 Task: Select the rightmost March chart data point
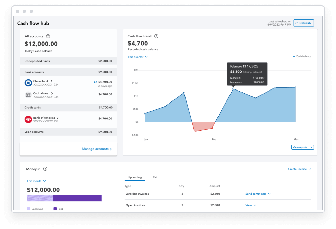pyautogui.click(x=295, y=87)
